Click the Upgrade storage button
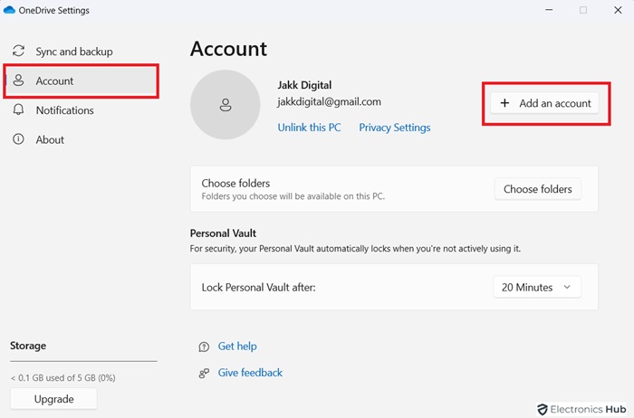Image resolution: width=634 pixels, height=418 pixels. point(53,399)
